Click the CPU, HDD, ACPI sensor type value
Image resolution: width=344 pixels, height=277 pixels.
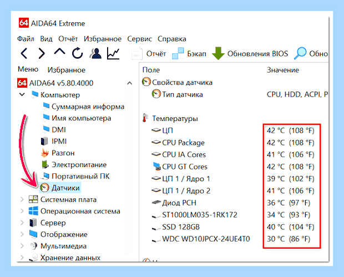(297, 94)
